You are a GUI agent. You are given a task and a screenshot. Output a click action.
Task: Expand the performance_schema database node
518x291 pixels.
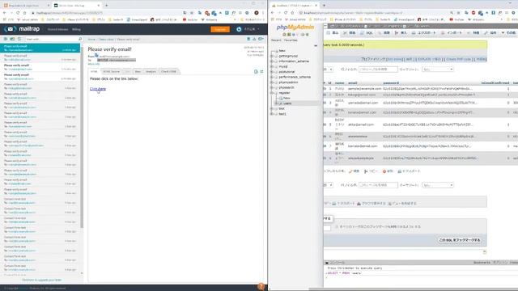272,77
